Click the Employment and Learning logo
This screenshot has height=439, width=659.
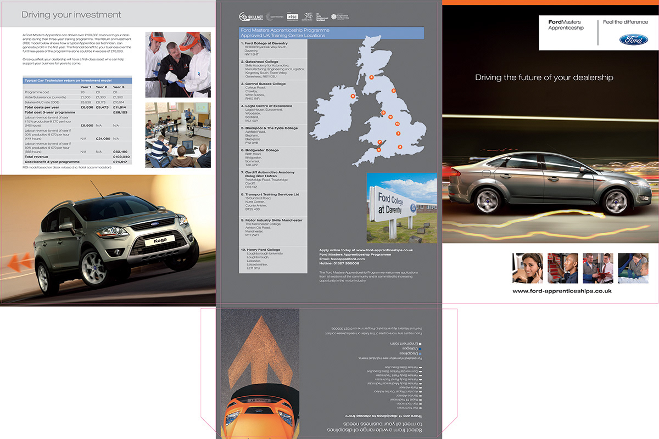coord(340,17)
